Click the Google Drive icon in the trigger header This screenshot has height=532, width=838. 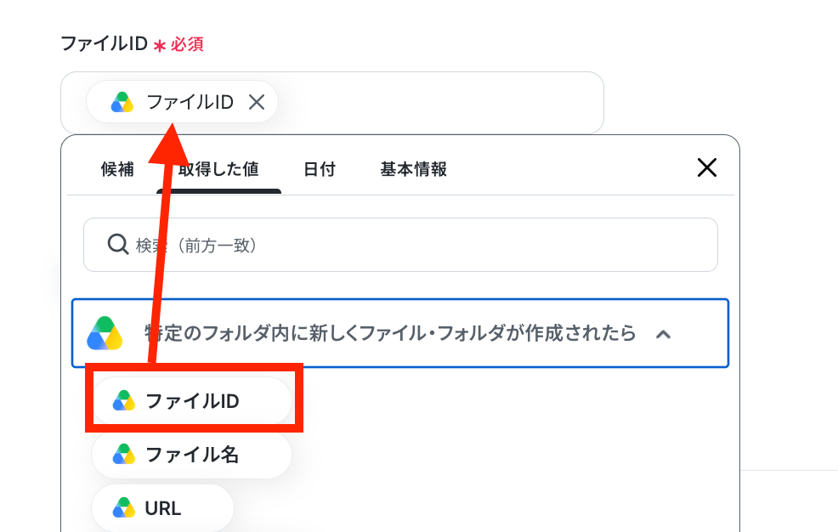tap(105, 333)
